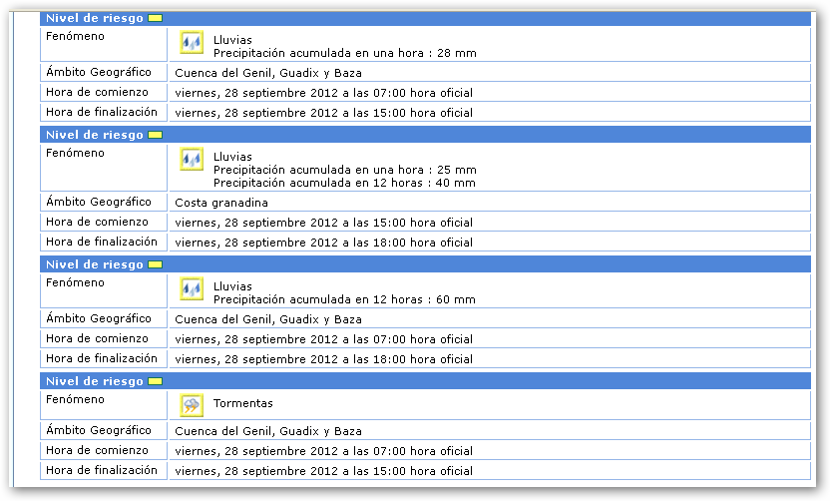Click the rain icon beside the 28 mm warning
This screenshot has width=830, height=501.
(x=191, y=42)
